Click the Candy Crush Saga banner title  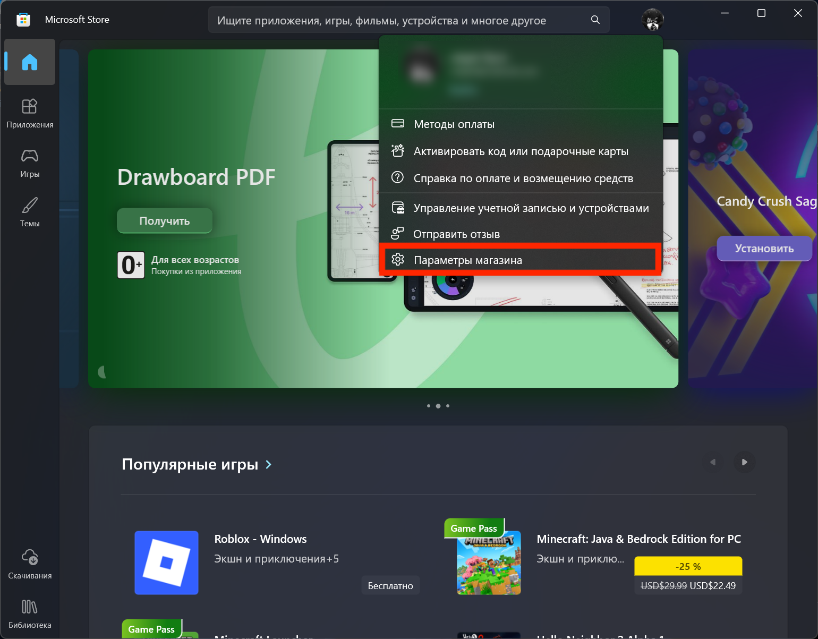(767, 201)
